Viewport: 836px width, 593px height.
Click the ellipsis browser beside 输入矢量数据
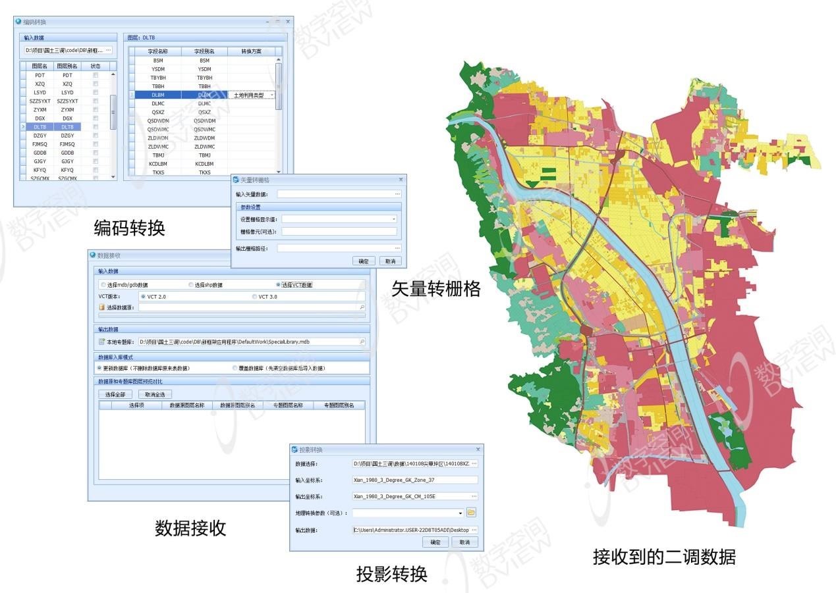397,193
